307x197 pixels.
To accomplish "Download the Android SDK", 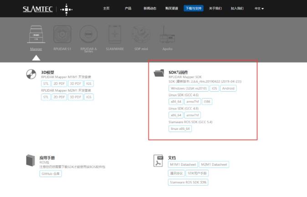I will [228, 88].
